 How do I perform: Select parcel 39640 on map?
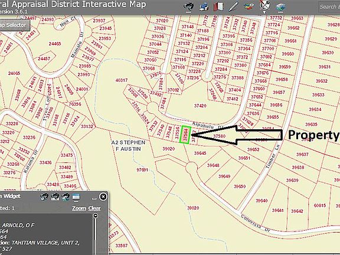(261, 201)
